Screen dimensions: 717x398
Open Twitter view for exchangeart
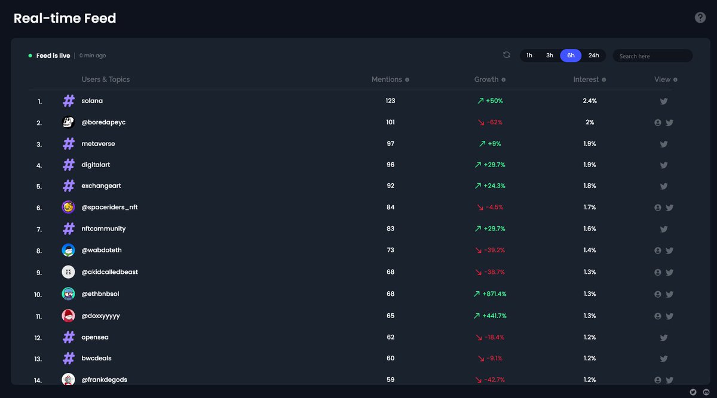tap(663, 186)
